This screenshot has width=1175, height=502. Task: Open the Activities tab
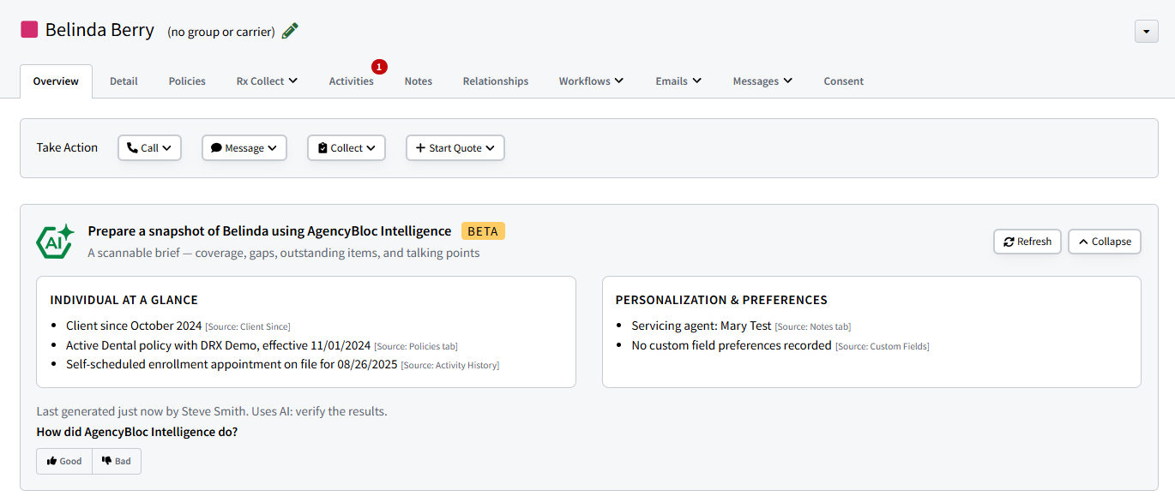(352, 81)
